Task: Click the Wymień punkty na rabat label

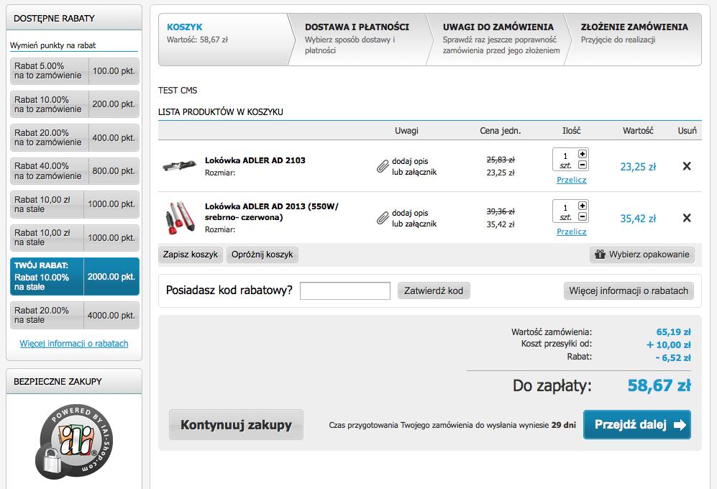Action: [x=53, y=45]
